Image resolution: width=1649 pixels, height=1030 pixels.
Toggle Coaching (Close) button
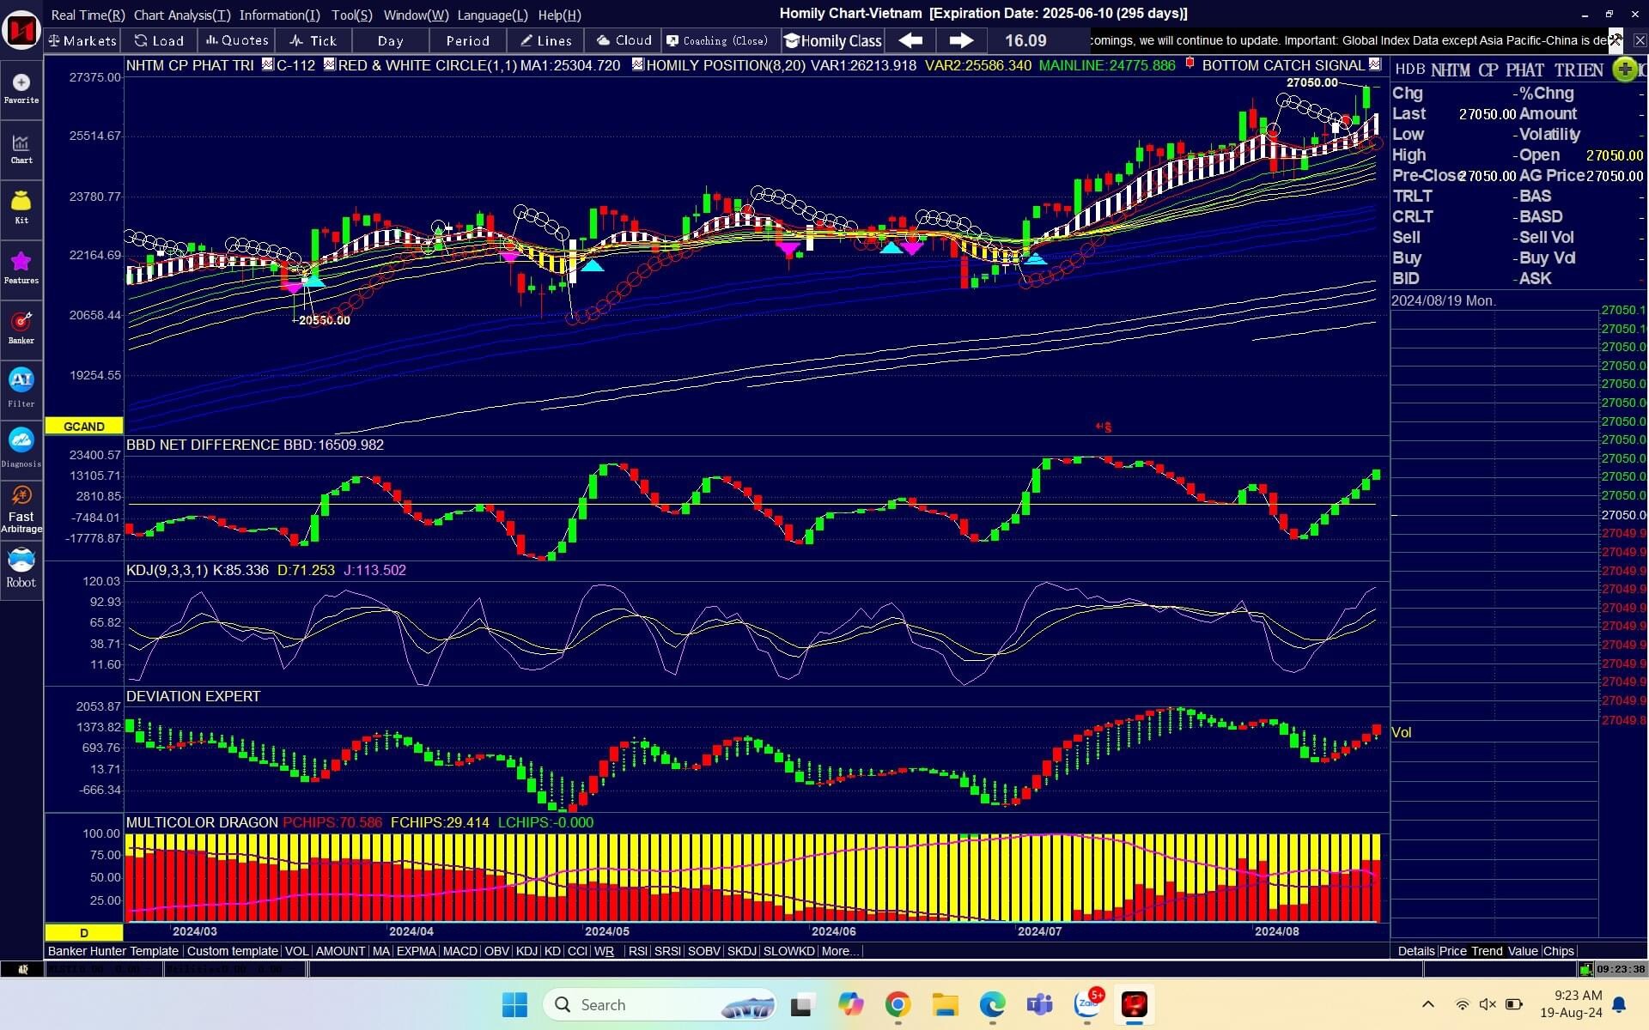(718, 40)
